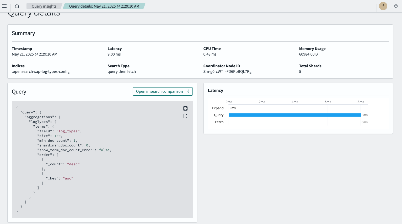Copy the query JSON to clipboard

pyautogui.click(x=185, y=116)
